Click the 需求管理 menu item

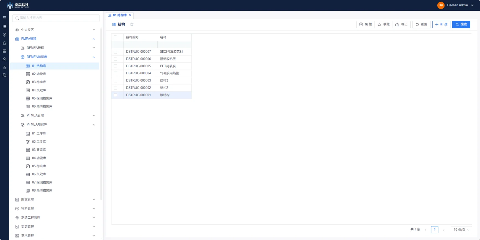pos(55,236)
